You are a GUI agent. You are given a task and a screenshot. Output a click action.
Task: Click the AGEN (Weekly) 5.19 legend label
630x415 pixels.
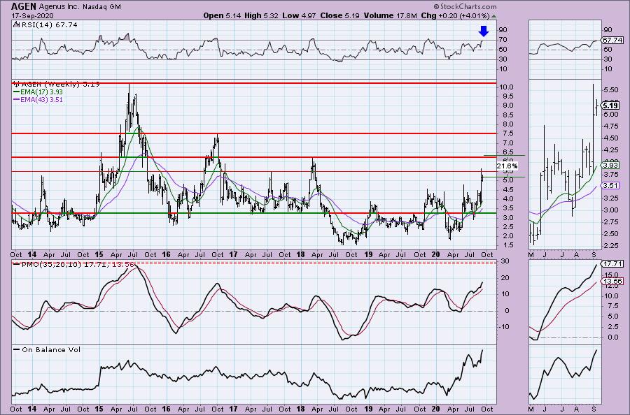point(57,85)
